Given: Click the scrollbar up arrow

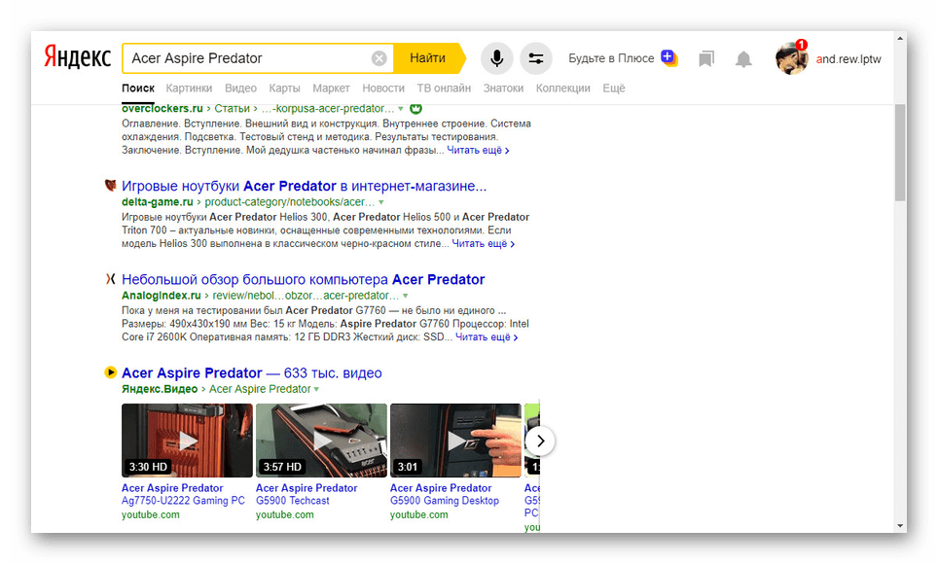Looking at the screenshot, I should click(900, 38).
